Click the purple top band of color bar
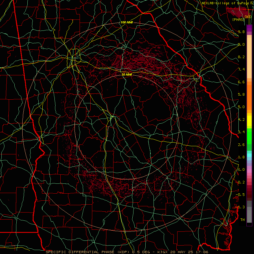The height and width of the screenshot is (254, 254). pyautogui.click(x=249, y=28)
